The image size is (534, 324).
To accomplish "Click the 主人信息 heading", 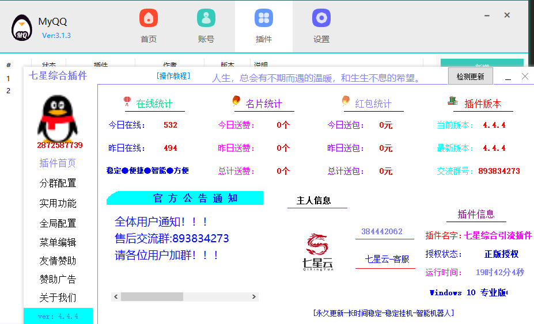I will (313, 200).
